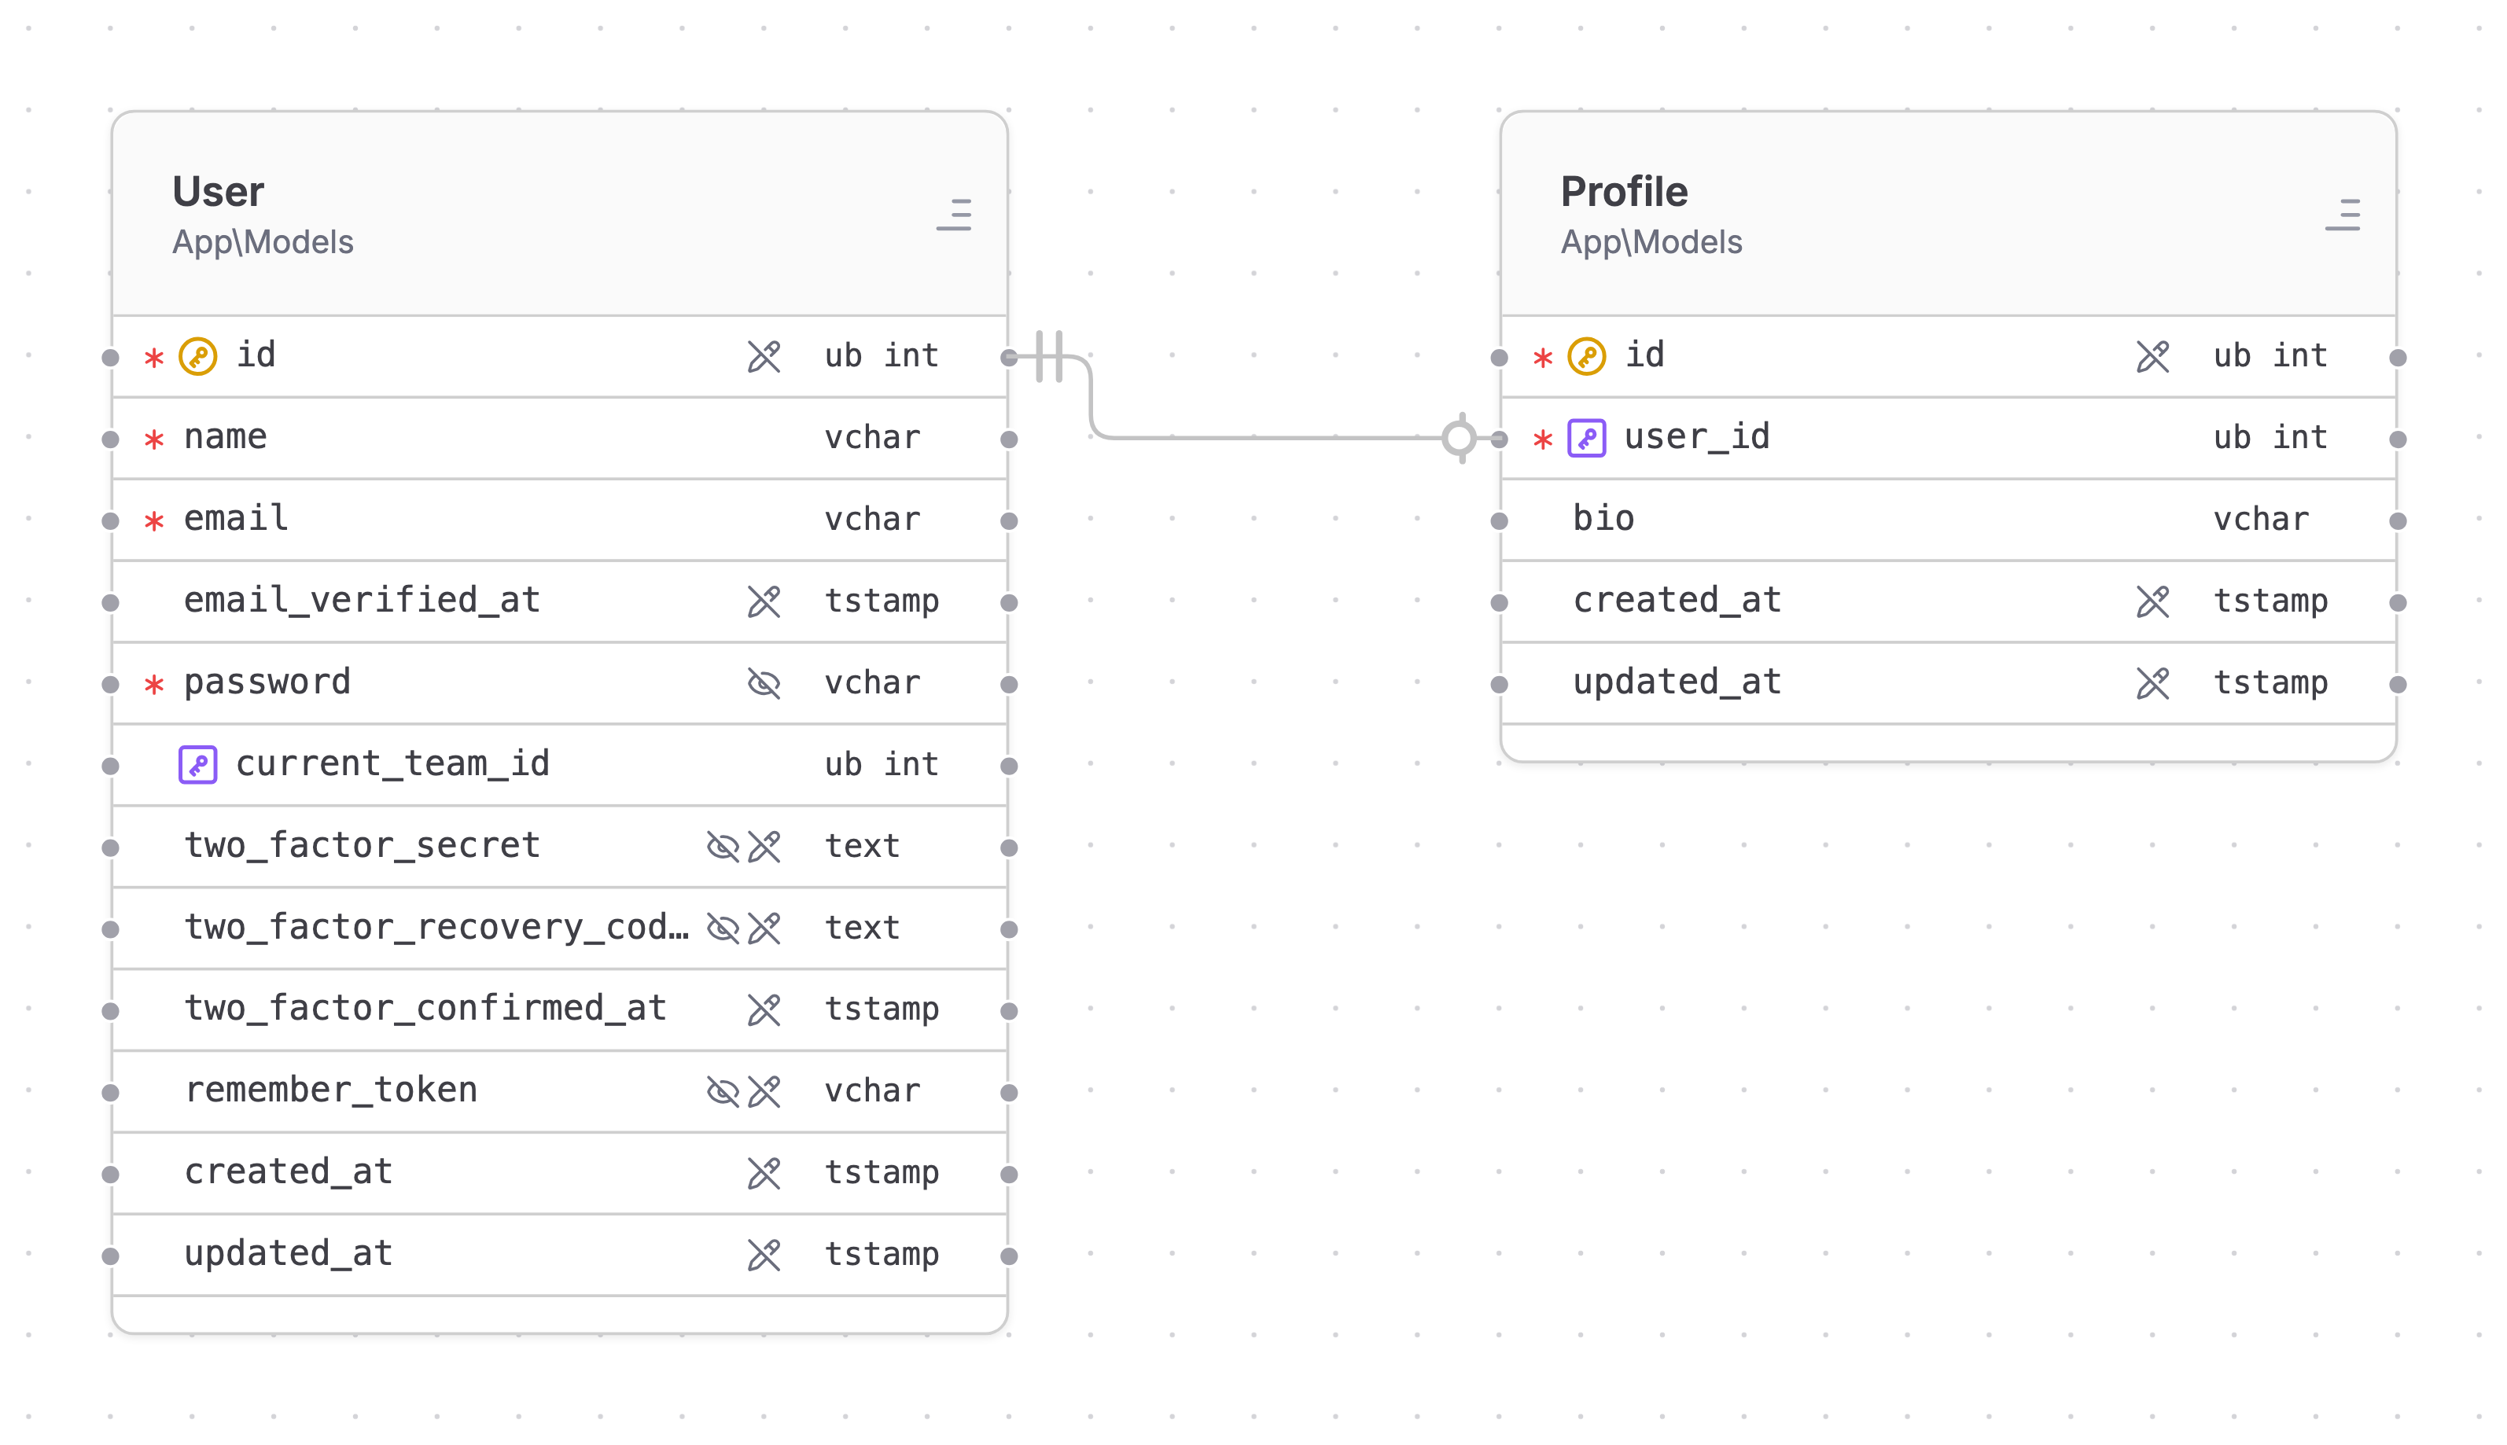Image resolution: width=2507 pixels, height=1445 pixels.
Task: Click required asterisk on Profile user_id
Action: (x=1542, y=439)
